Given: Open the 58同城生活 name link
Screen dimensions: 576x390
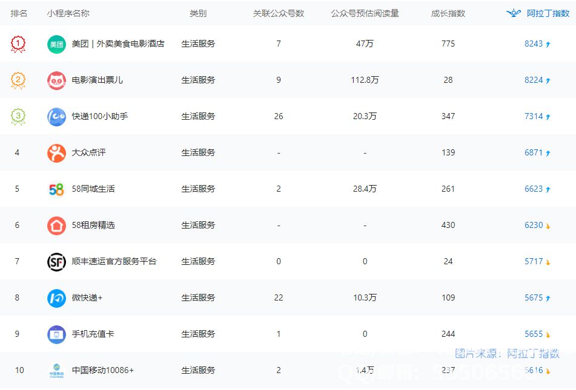Looking at the screenshot, I should pyautogui.click(x=93, y=189).
